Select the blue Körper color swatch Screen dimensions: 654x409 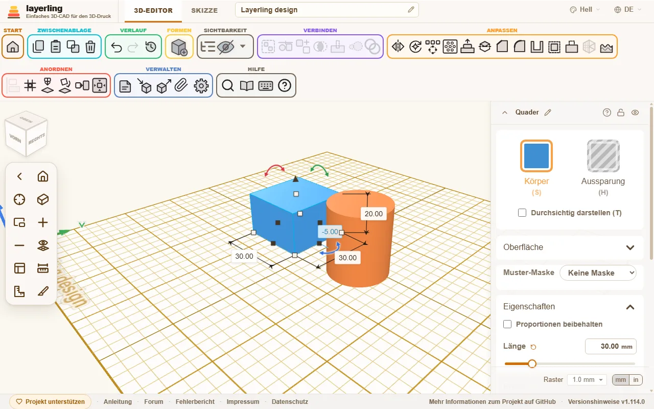coord(536,156)
